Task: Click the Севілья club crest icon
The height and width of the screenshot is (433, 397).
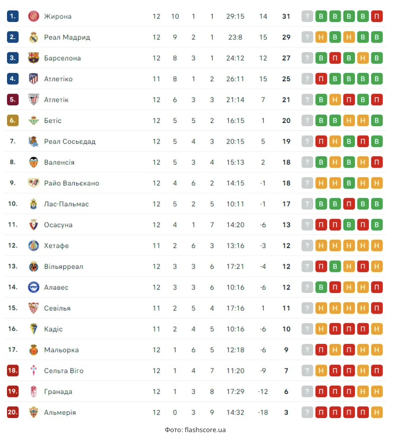Action: (34, 308)
